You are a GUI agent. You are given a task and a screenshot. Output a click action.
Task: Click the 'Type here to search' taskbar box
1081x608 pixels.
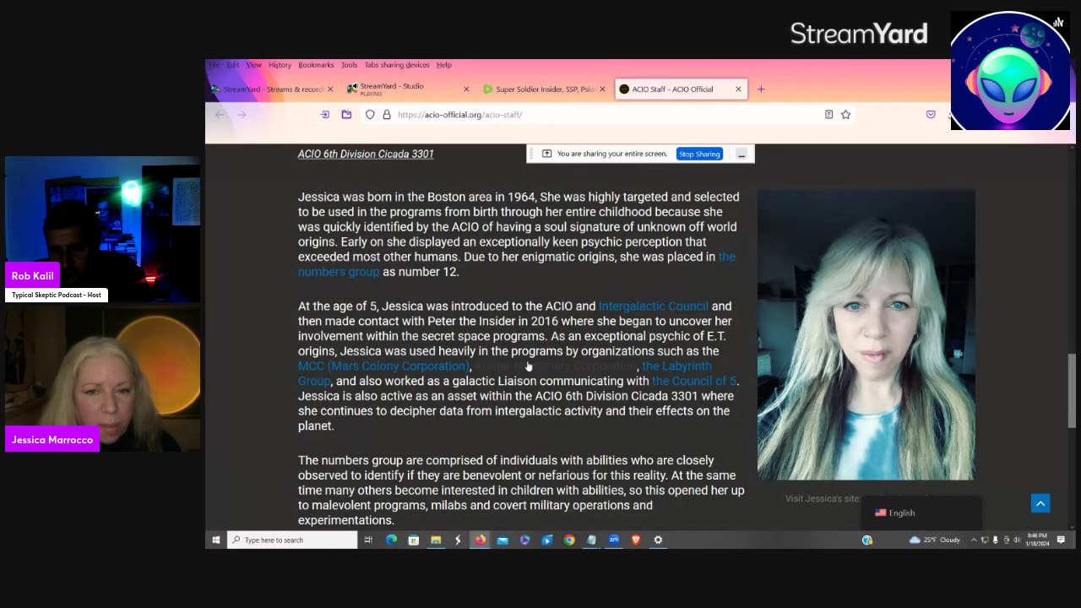pos(292,540)
